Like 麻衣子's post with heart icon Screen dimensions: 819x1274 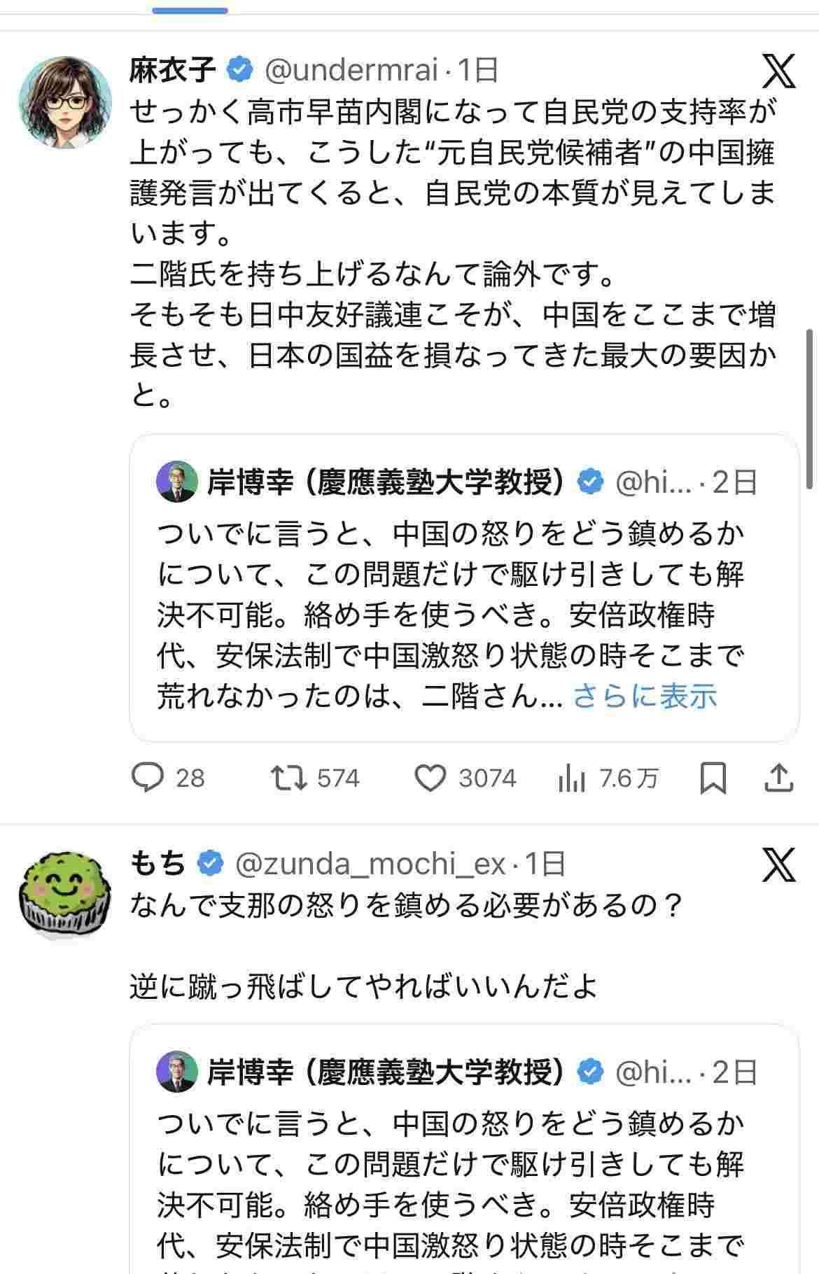pyautogui.click(x=430, y=778)
